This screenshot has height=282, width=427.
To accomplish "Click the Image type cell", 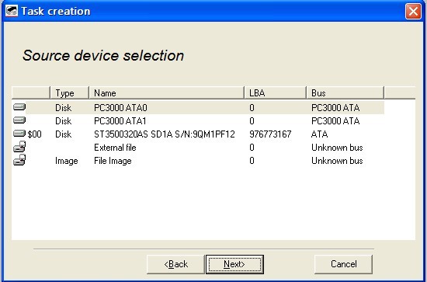I will point(67,161).
